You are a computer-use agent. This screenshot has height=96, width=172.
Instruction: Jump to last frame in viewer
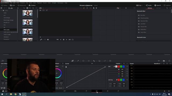pos(70,40)
